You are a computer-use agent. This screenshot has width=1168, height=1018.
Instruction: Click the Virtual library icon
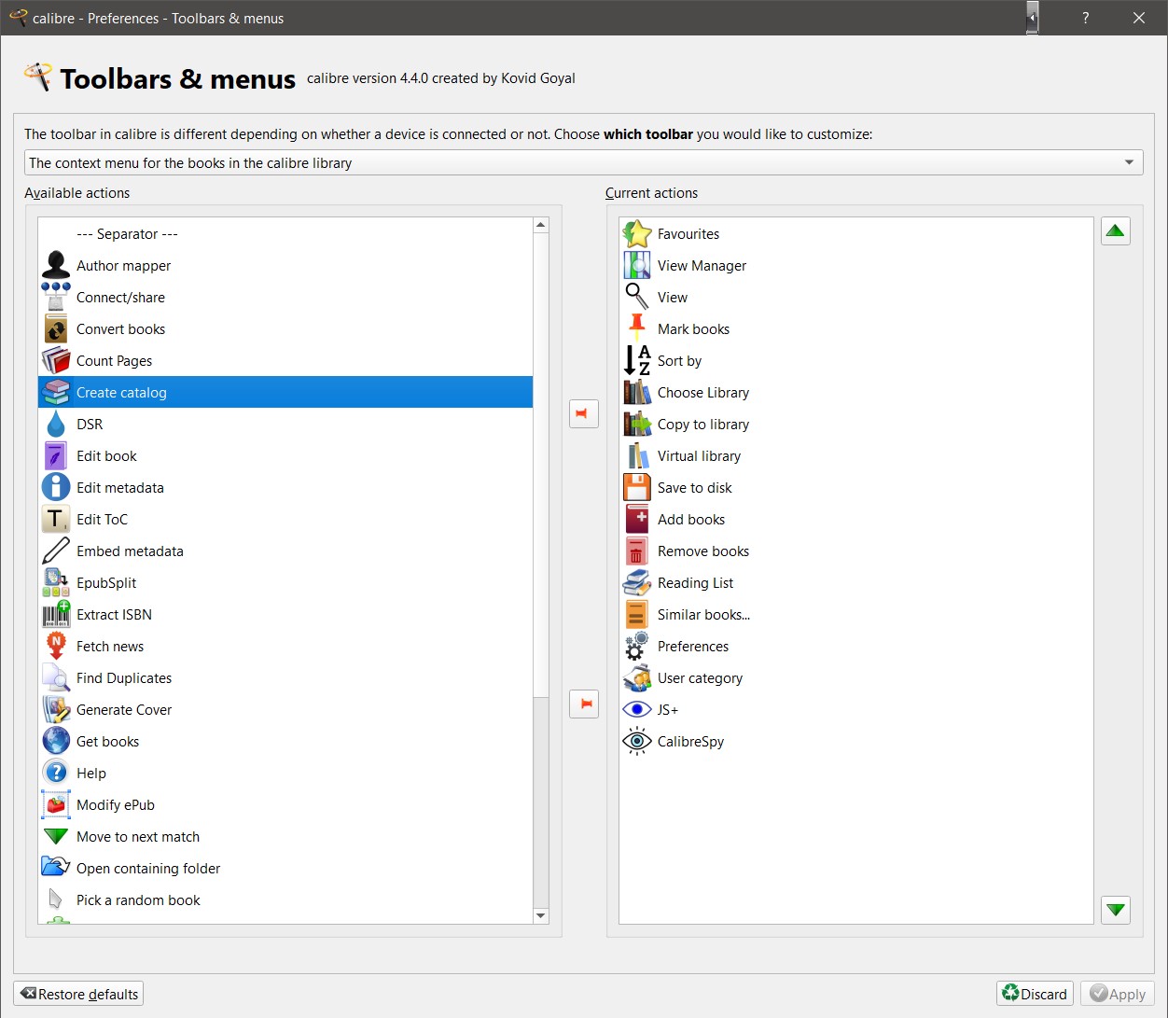coord(637,455)
